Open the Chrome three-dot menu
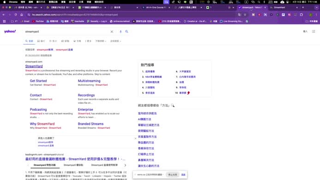 click(316, 15)
